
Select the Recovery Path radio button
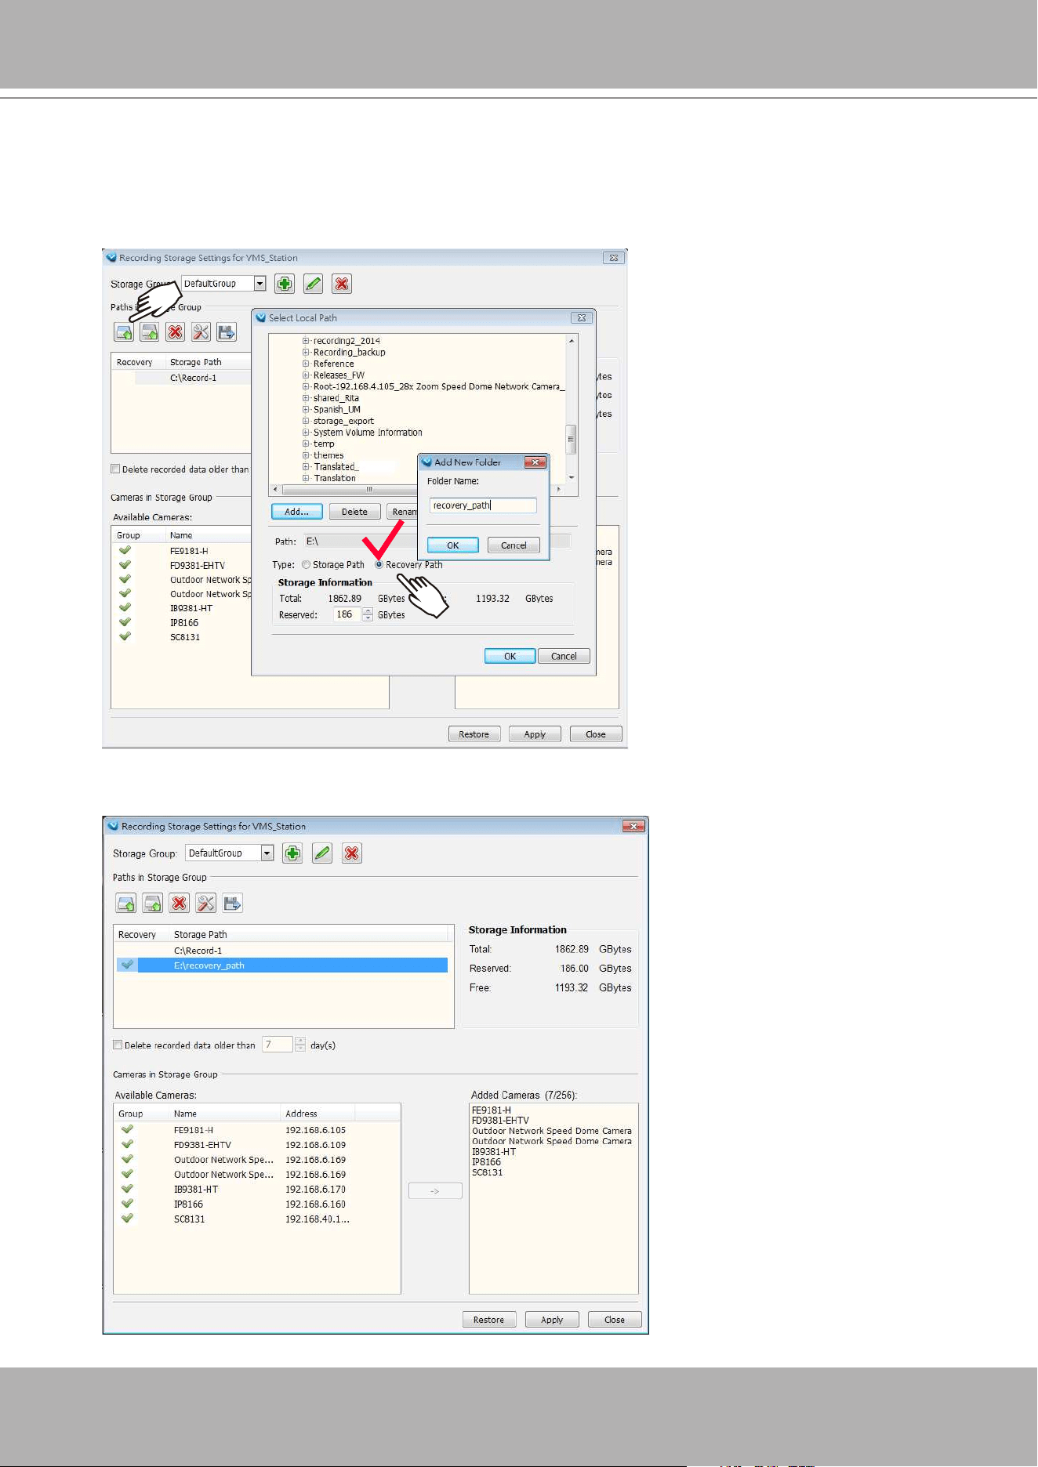pyautogui.click(x=379, y=565)
